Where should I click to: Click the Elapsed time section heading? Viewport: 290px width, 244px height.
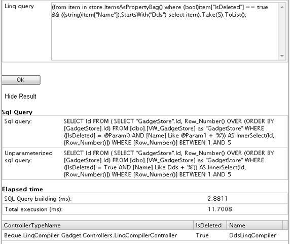[22, 189]
